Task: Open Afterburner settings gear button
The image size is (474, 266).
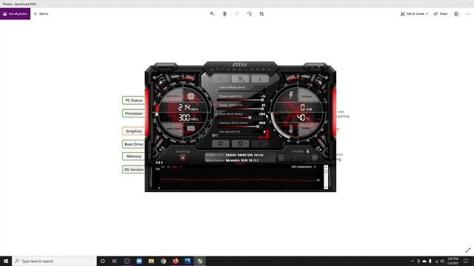Action: [x=221, y=143]
